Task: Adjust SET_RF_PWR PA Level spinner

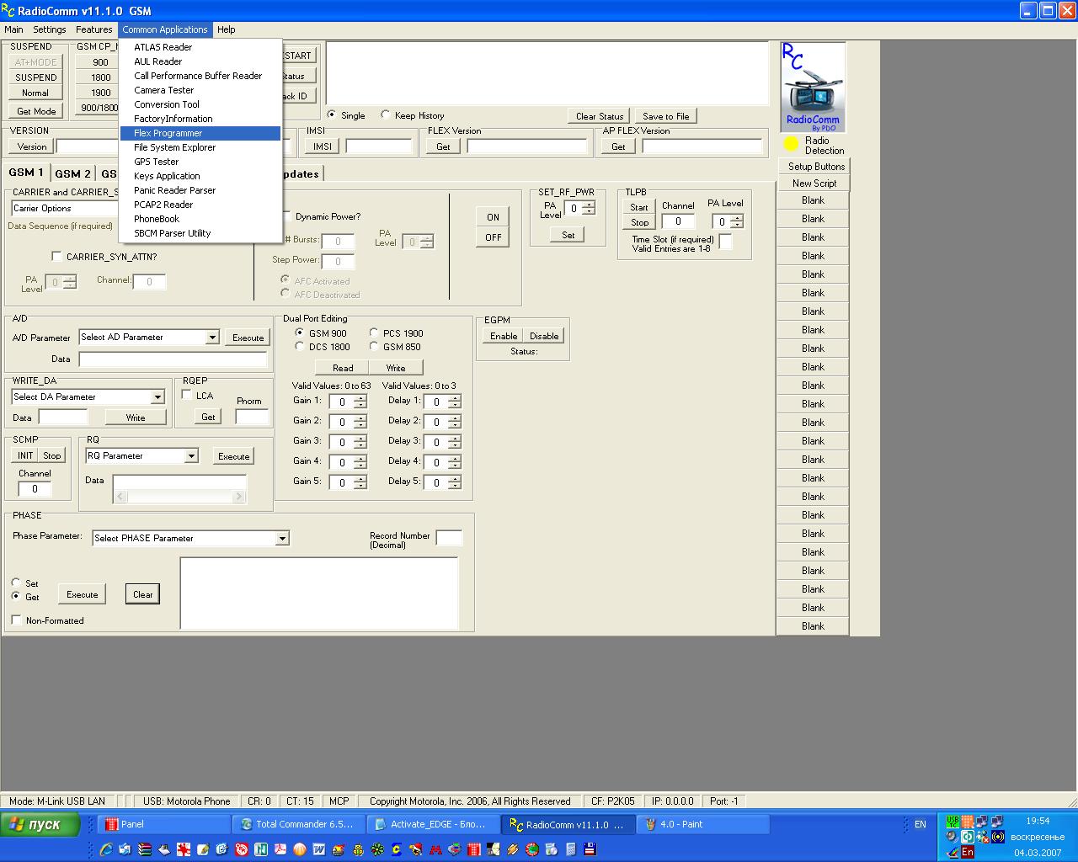Action: (x=588, y=208)
